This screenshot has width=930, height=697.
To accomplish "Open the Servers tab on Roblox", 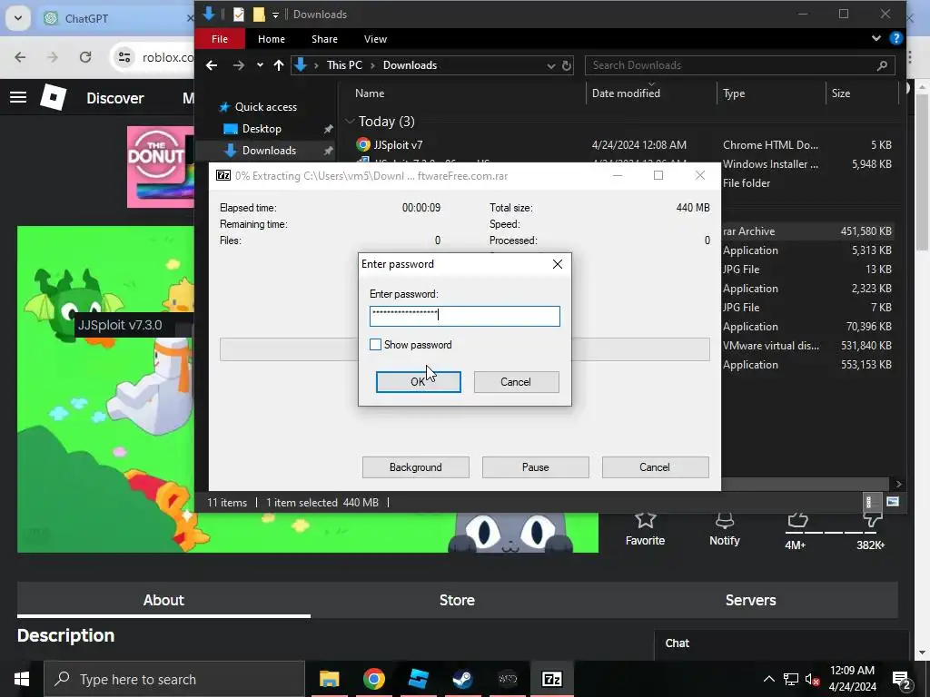I will [x=750, y=600].
